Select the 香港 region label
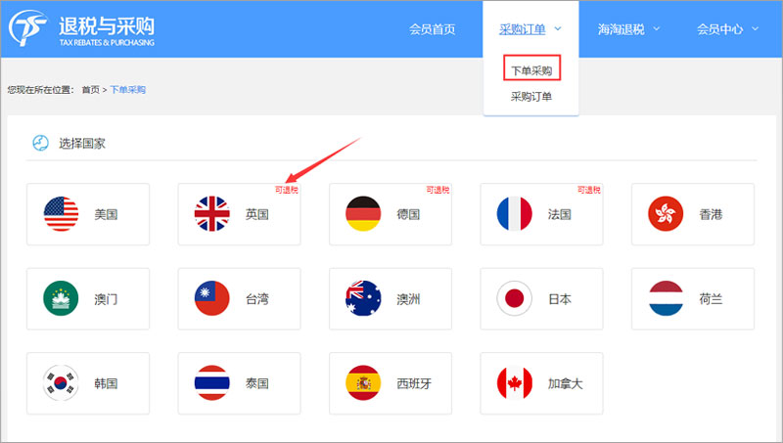 pos(711,214)
